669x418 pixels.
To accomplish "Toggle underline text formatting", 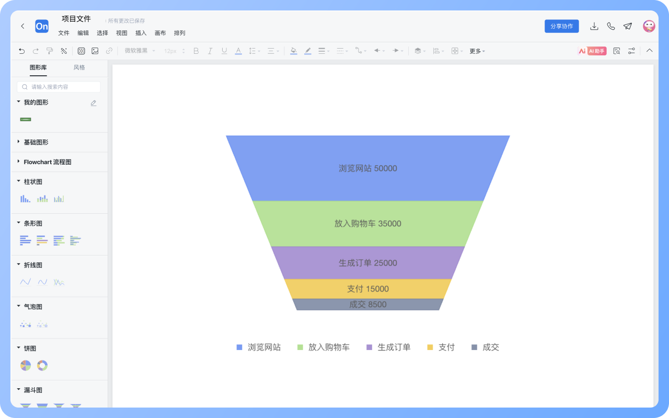I will pyautogui.click(x=224, y=51).
